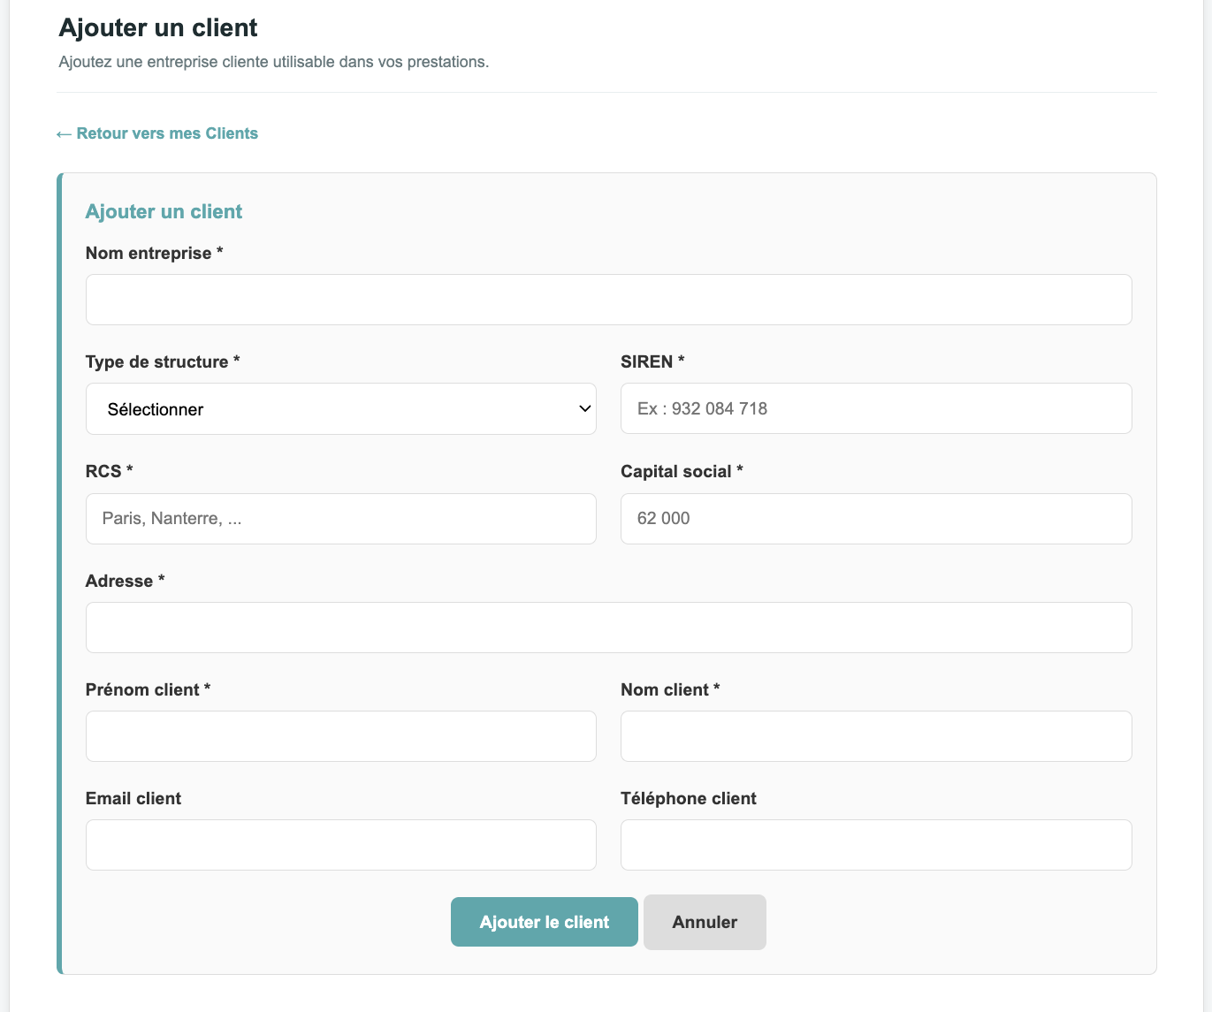
Task: Open the Type de structure dropdown
Action: pyautogui.click(x=341, y=409)
